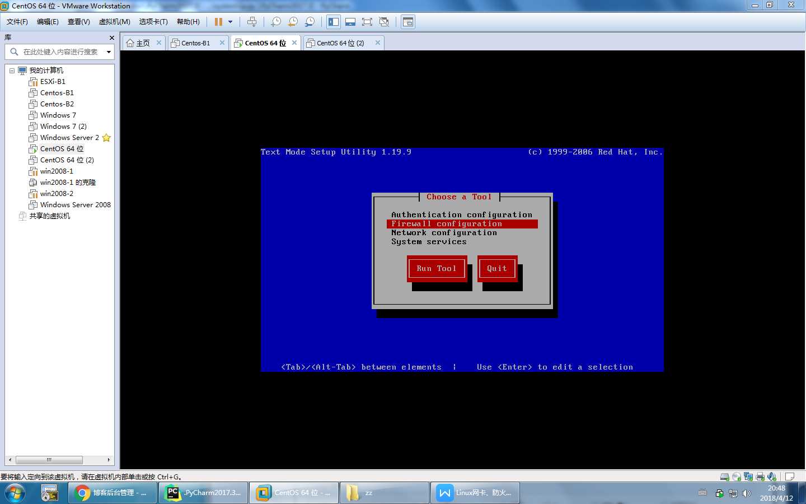Click the library scrollbar right arrow
This screenshot has width=806, height=504.
pos(109,460)
